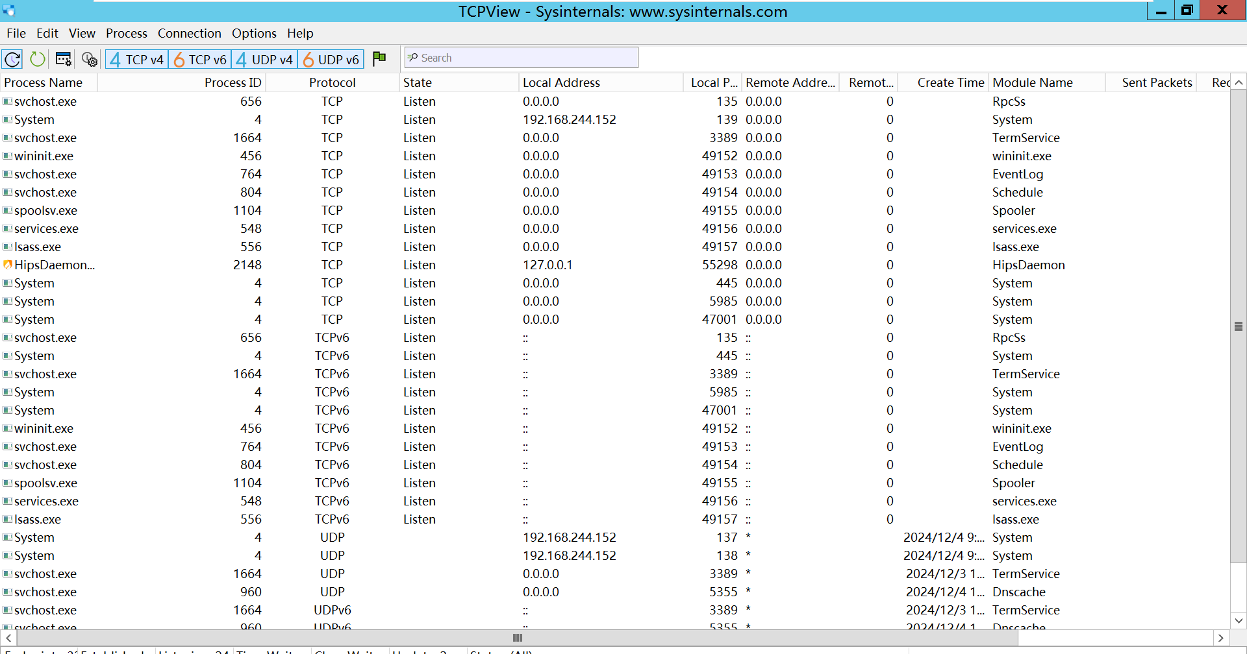
Task: Sort by Sent Packets column header
Action: 1151,82
